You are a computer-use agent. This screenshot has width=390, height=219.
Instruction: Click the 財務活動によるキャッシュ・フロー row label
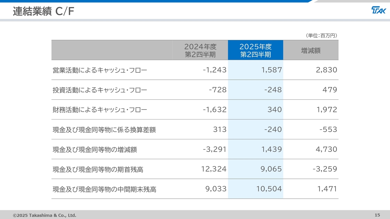[100, 110]
